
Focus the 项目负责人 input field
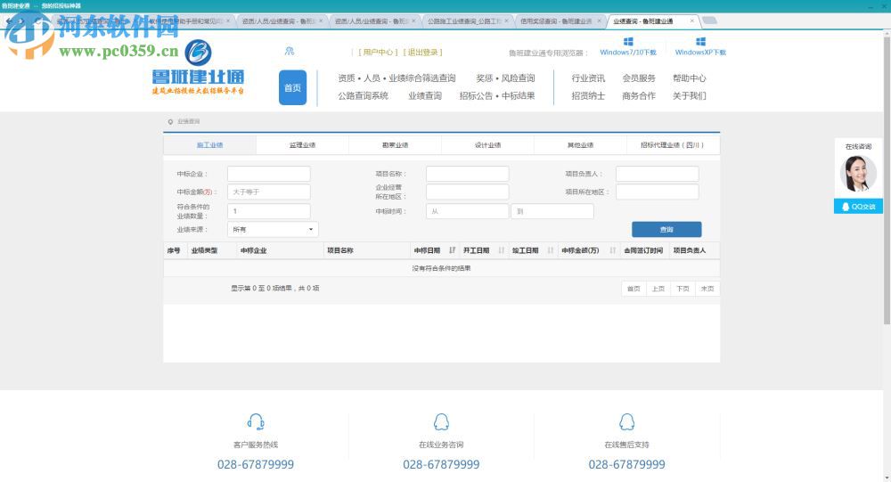click(x=658, y=174)
